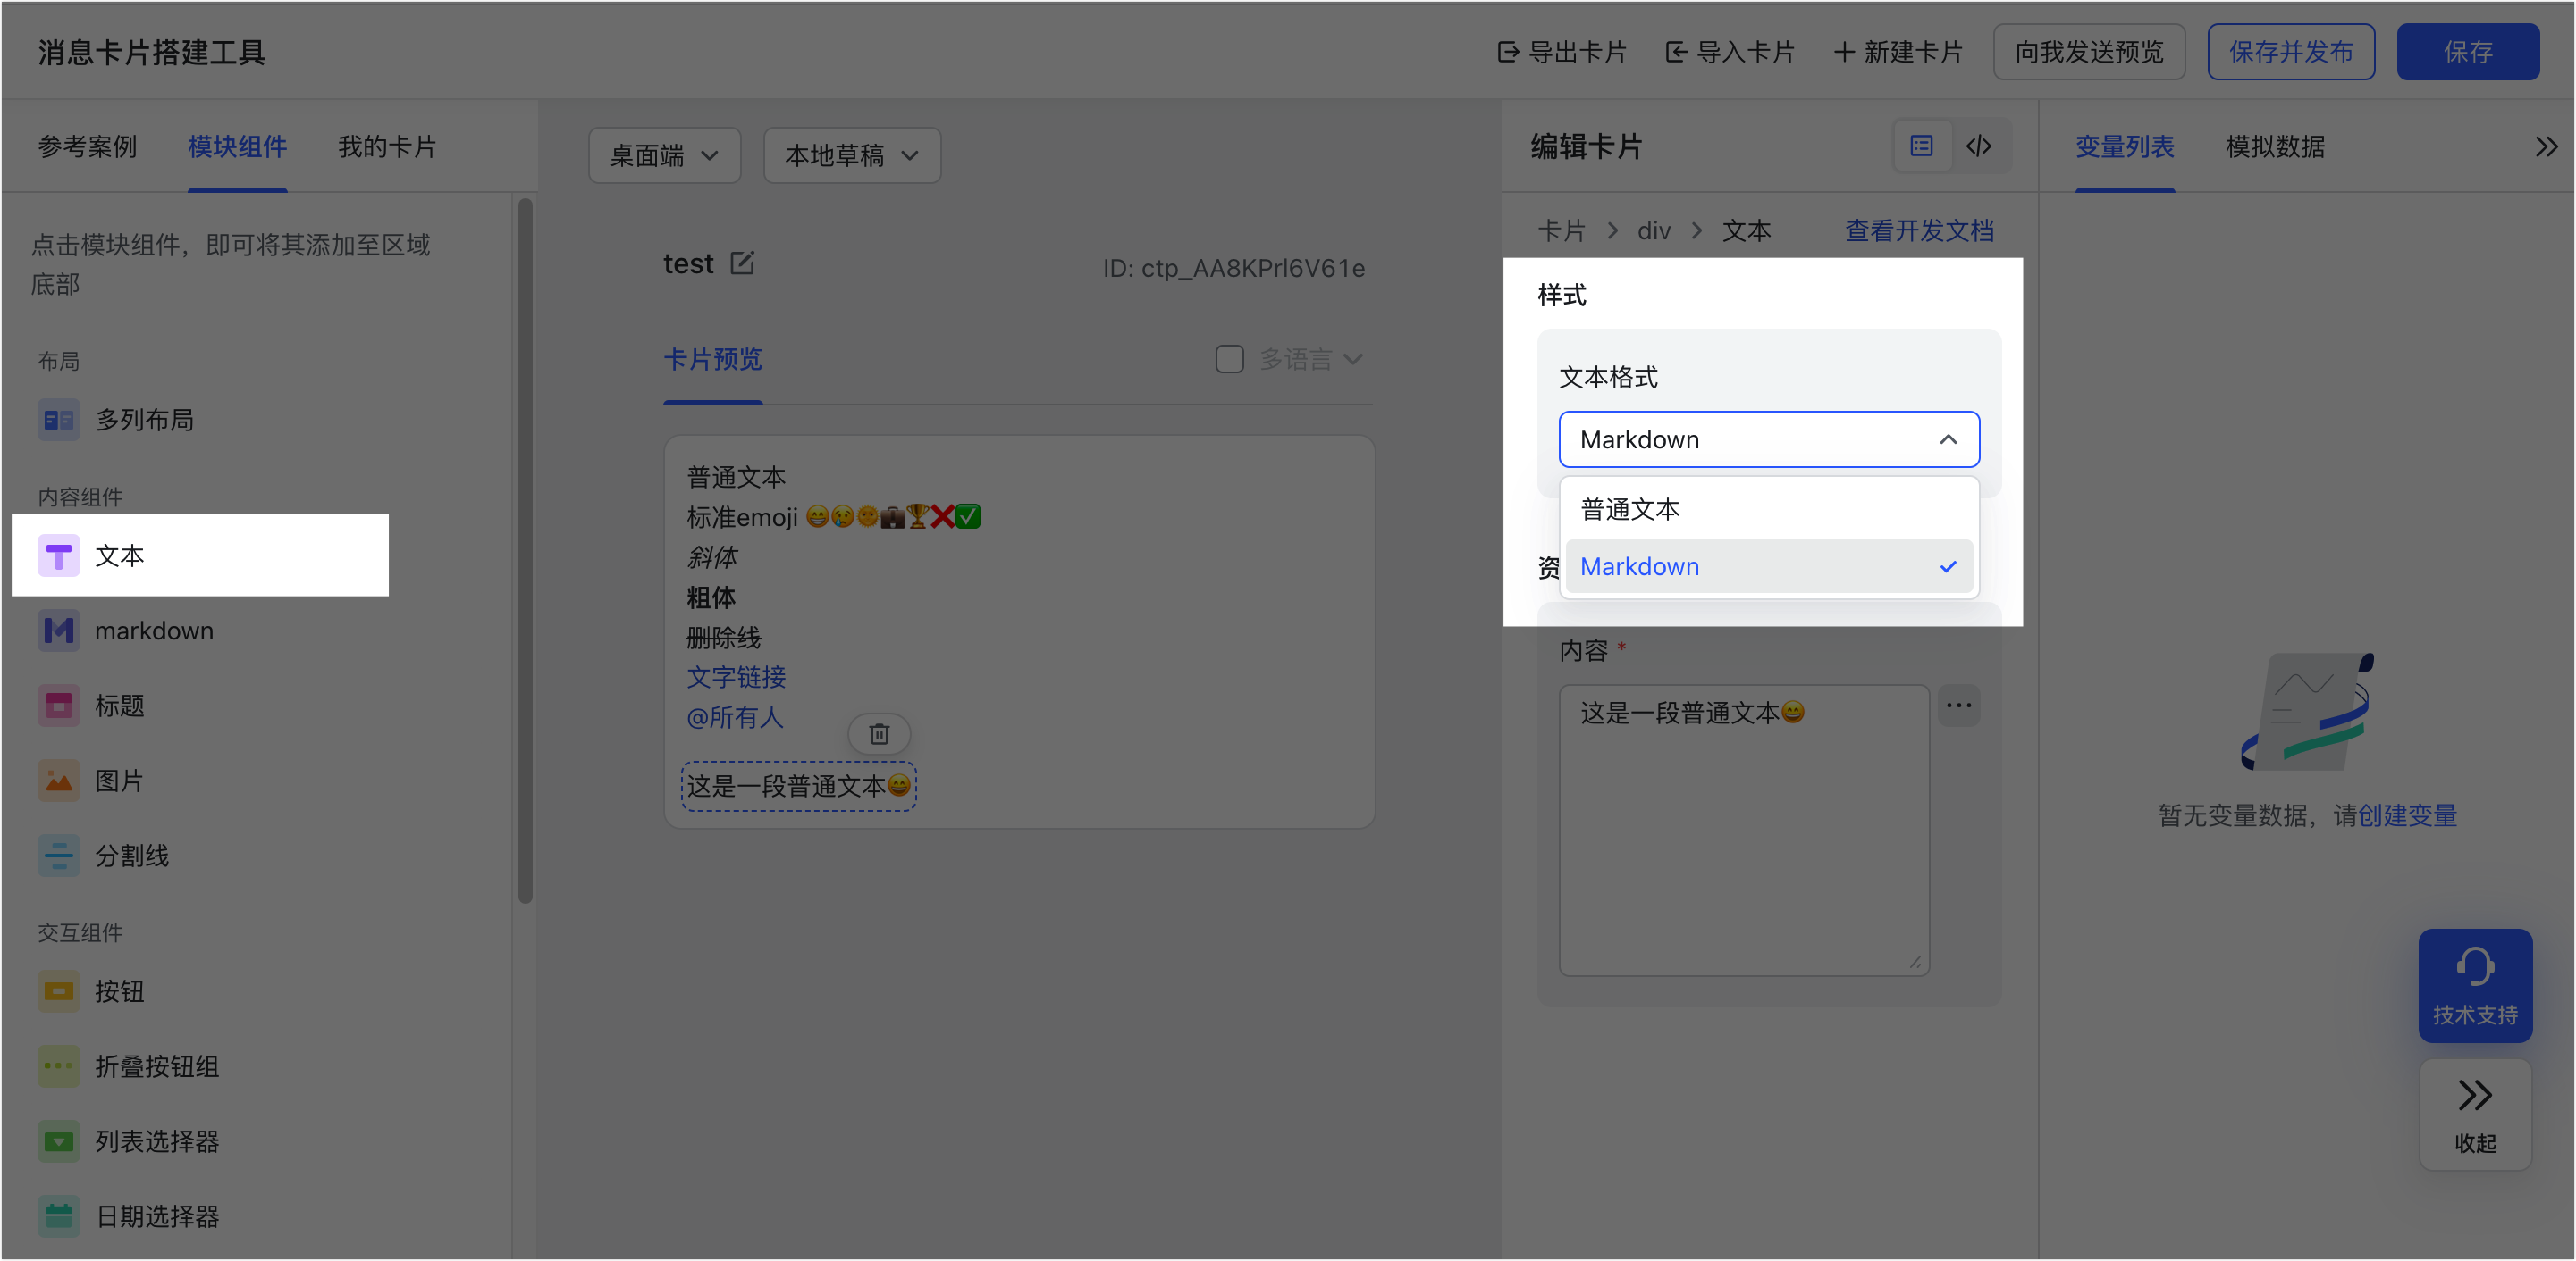Click the 保存并发布 button
This screenshot has width=2576, height=1261.
coord(2290,52)
